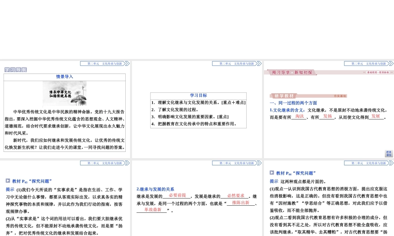This screenshot has height=236, width=394.
Task: Click the heading 2.继承与发展的关系
Action: 155,189
